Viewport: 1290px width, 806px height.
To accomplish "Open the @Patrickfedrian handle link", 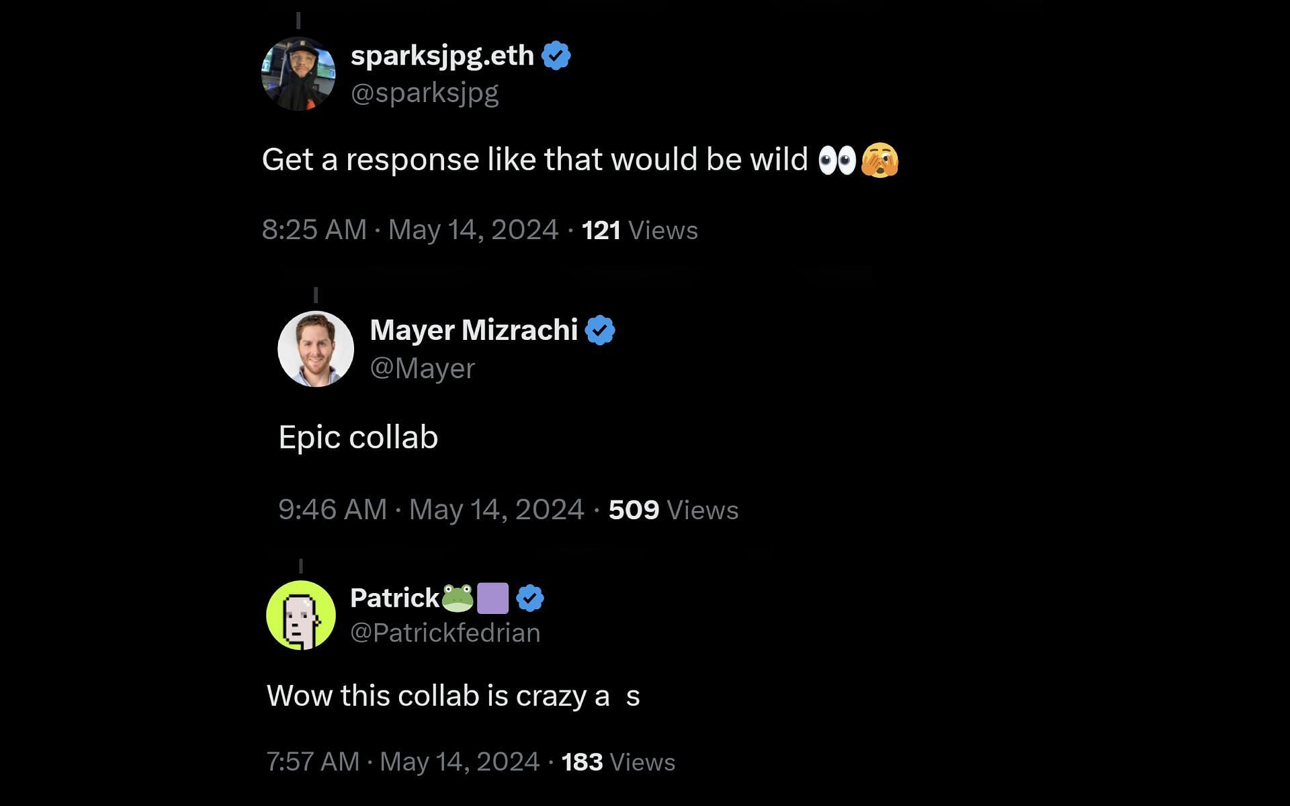I will [x=445, y=633].
